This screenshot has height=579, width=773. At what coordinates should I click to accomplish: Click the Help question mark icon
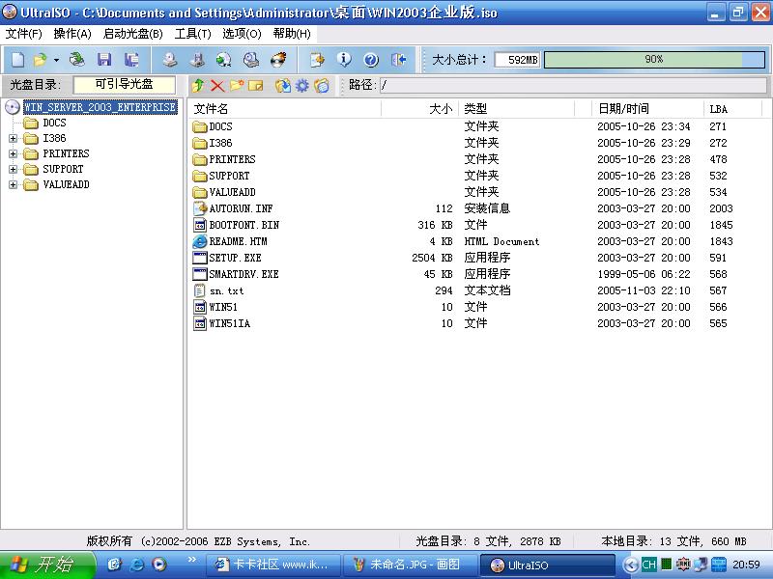371,60
